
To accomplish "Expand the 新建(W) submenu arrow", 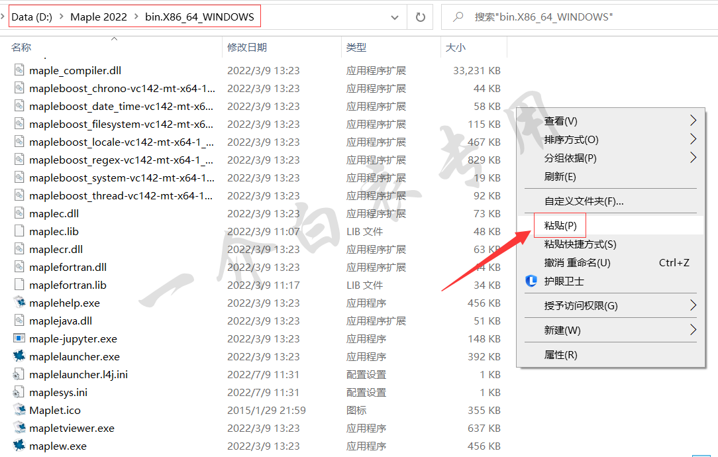I will (x=693, y=330).
